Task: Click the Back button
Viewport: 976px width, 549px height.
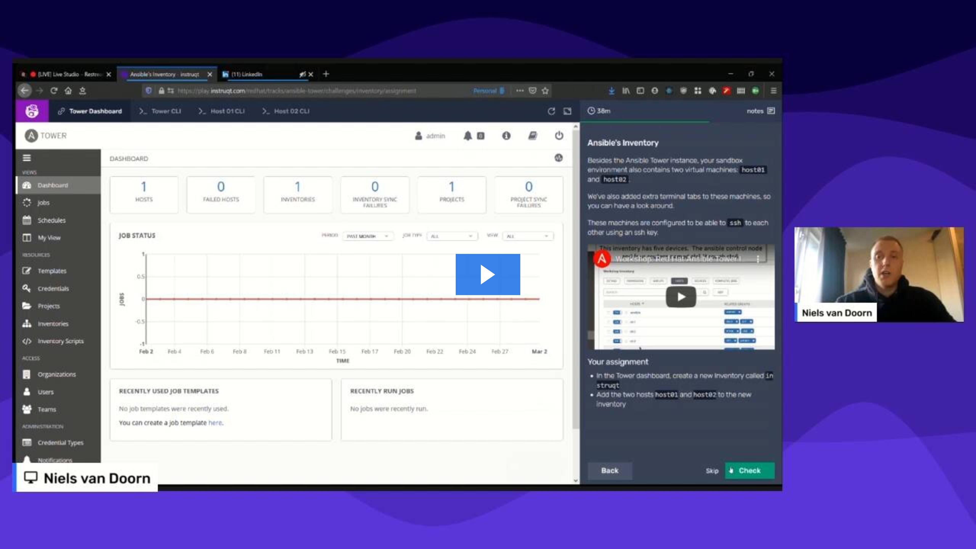Action: (x=610, y=470)
